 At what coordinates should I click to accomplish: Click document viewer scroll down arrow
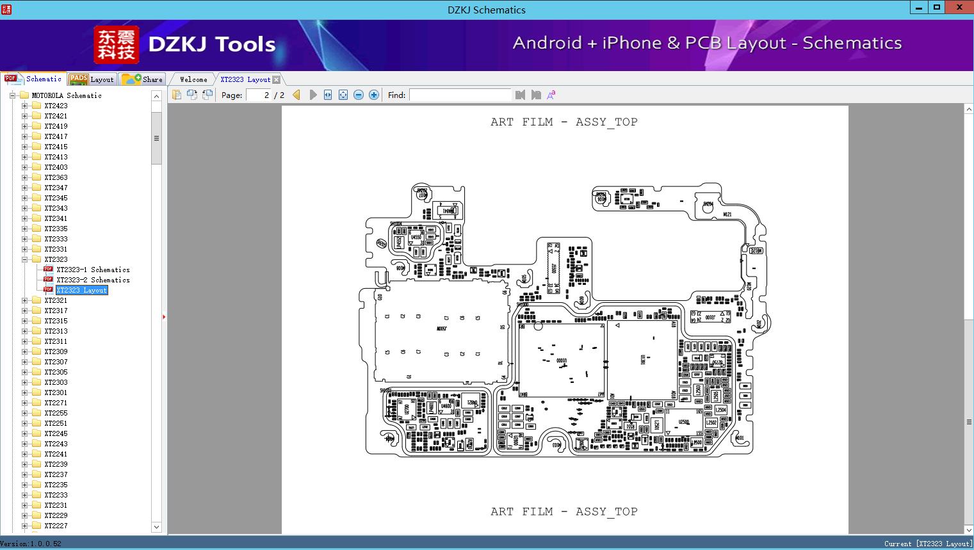pos(969,530)
